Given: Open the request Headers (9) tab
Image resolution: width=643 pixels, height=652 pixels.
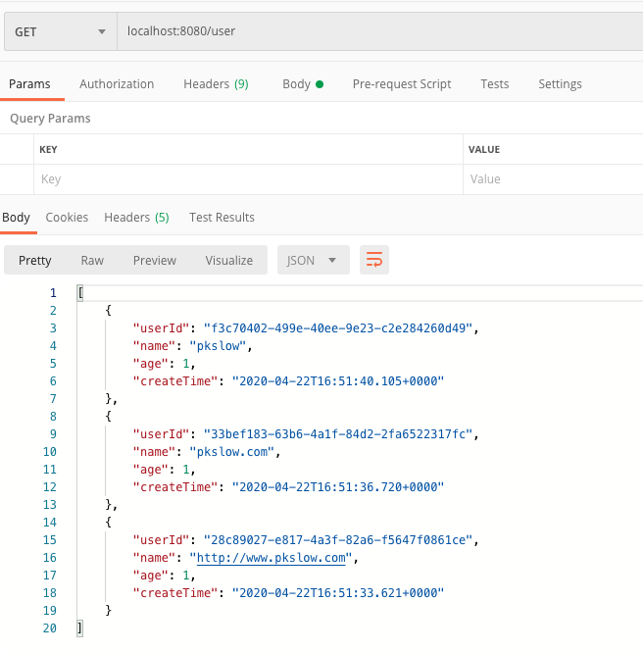Looking at the screenshot, I should pos(216,84).
